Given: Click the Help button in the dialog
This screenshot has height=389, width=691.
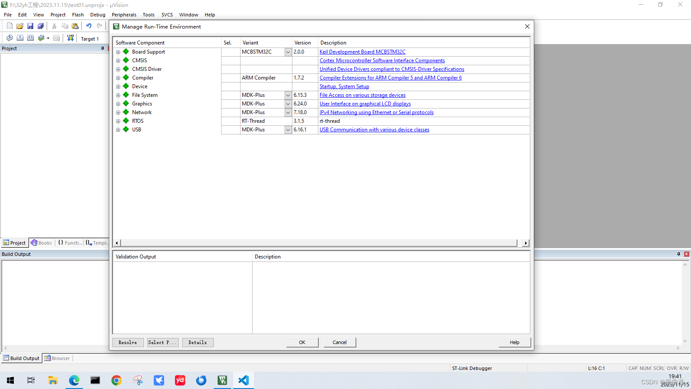Looking at the screenshot, I should tap(515, 342).
